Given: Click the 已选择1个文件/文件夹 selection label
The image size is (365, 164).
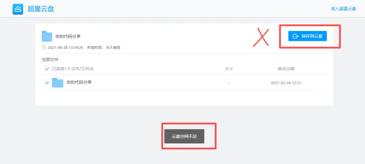Looking at the screenshot, I should coord(73,69).
